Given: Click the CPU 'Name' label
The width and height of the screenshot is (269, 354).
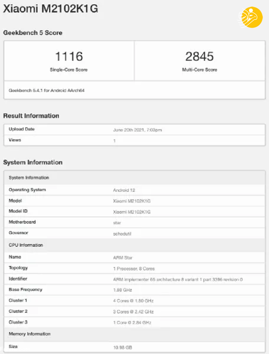Looking at the screenshot, I should [x=15, y=257].
